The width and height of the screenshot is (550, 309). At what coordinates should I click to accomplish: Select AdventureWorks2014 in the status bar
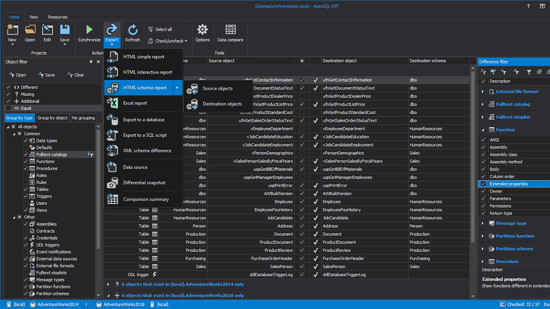[58, 304]
